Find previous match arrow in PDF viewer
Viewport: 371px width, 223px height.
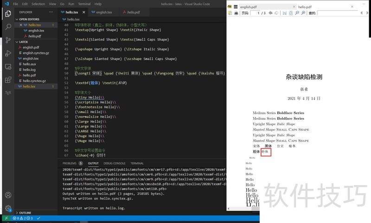pyautogui.click(x=362, y=13)
